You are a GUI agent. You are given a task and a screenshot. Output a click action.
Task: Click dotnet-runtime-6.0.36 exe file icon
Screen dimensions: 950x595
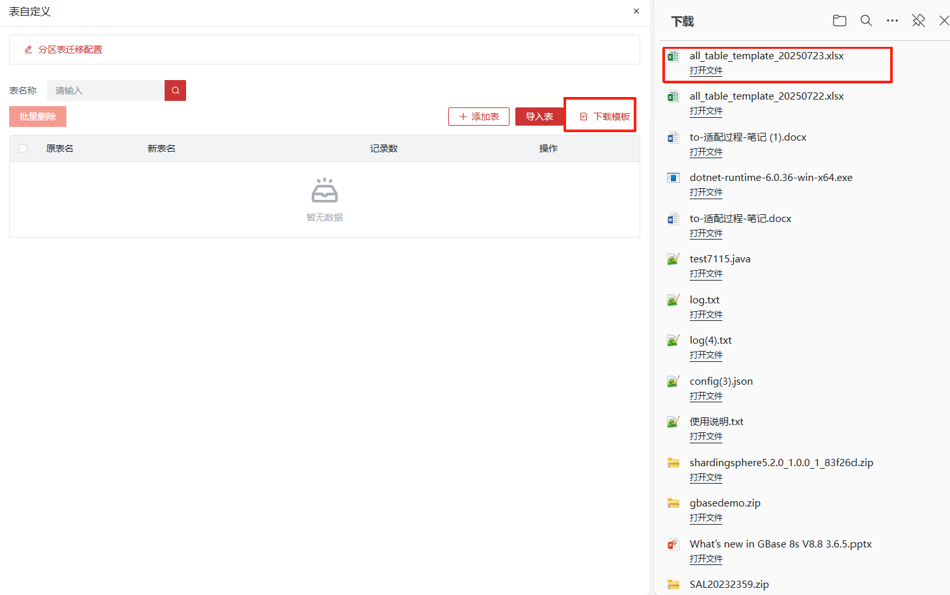point(673,178)
